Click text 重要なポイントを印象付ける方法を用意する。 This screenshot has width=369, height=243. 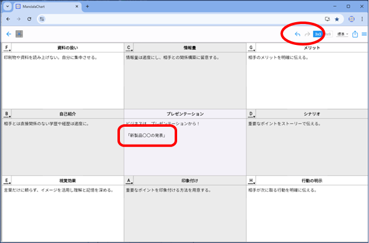pos(169,190)
